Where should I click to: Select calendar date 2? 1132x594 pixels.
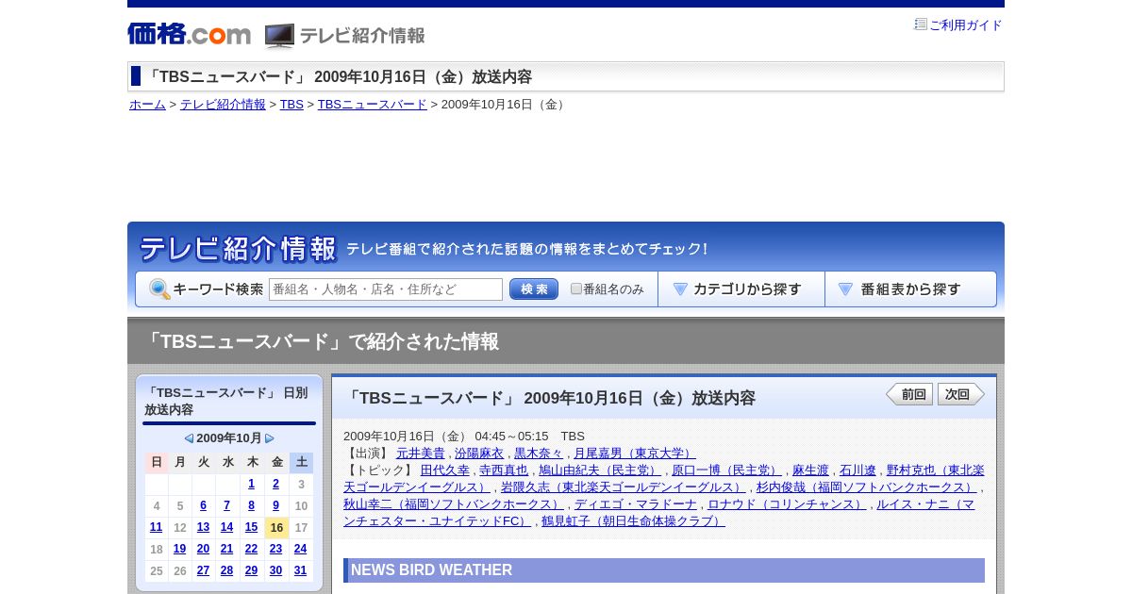(275, 485)
